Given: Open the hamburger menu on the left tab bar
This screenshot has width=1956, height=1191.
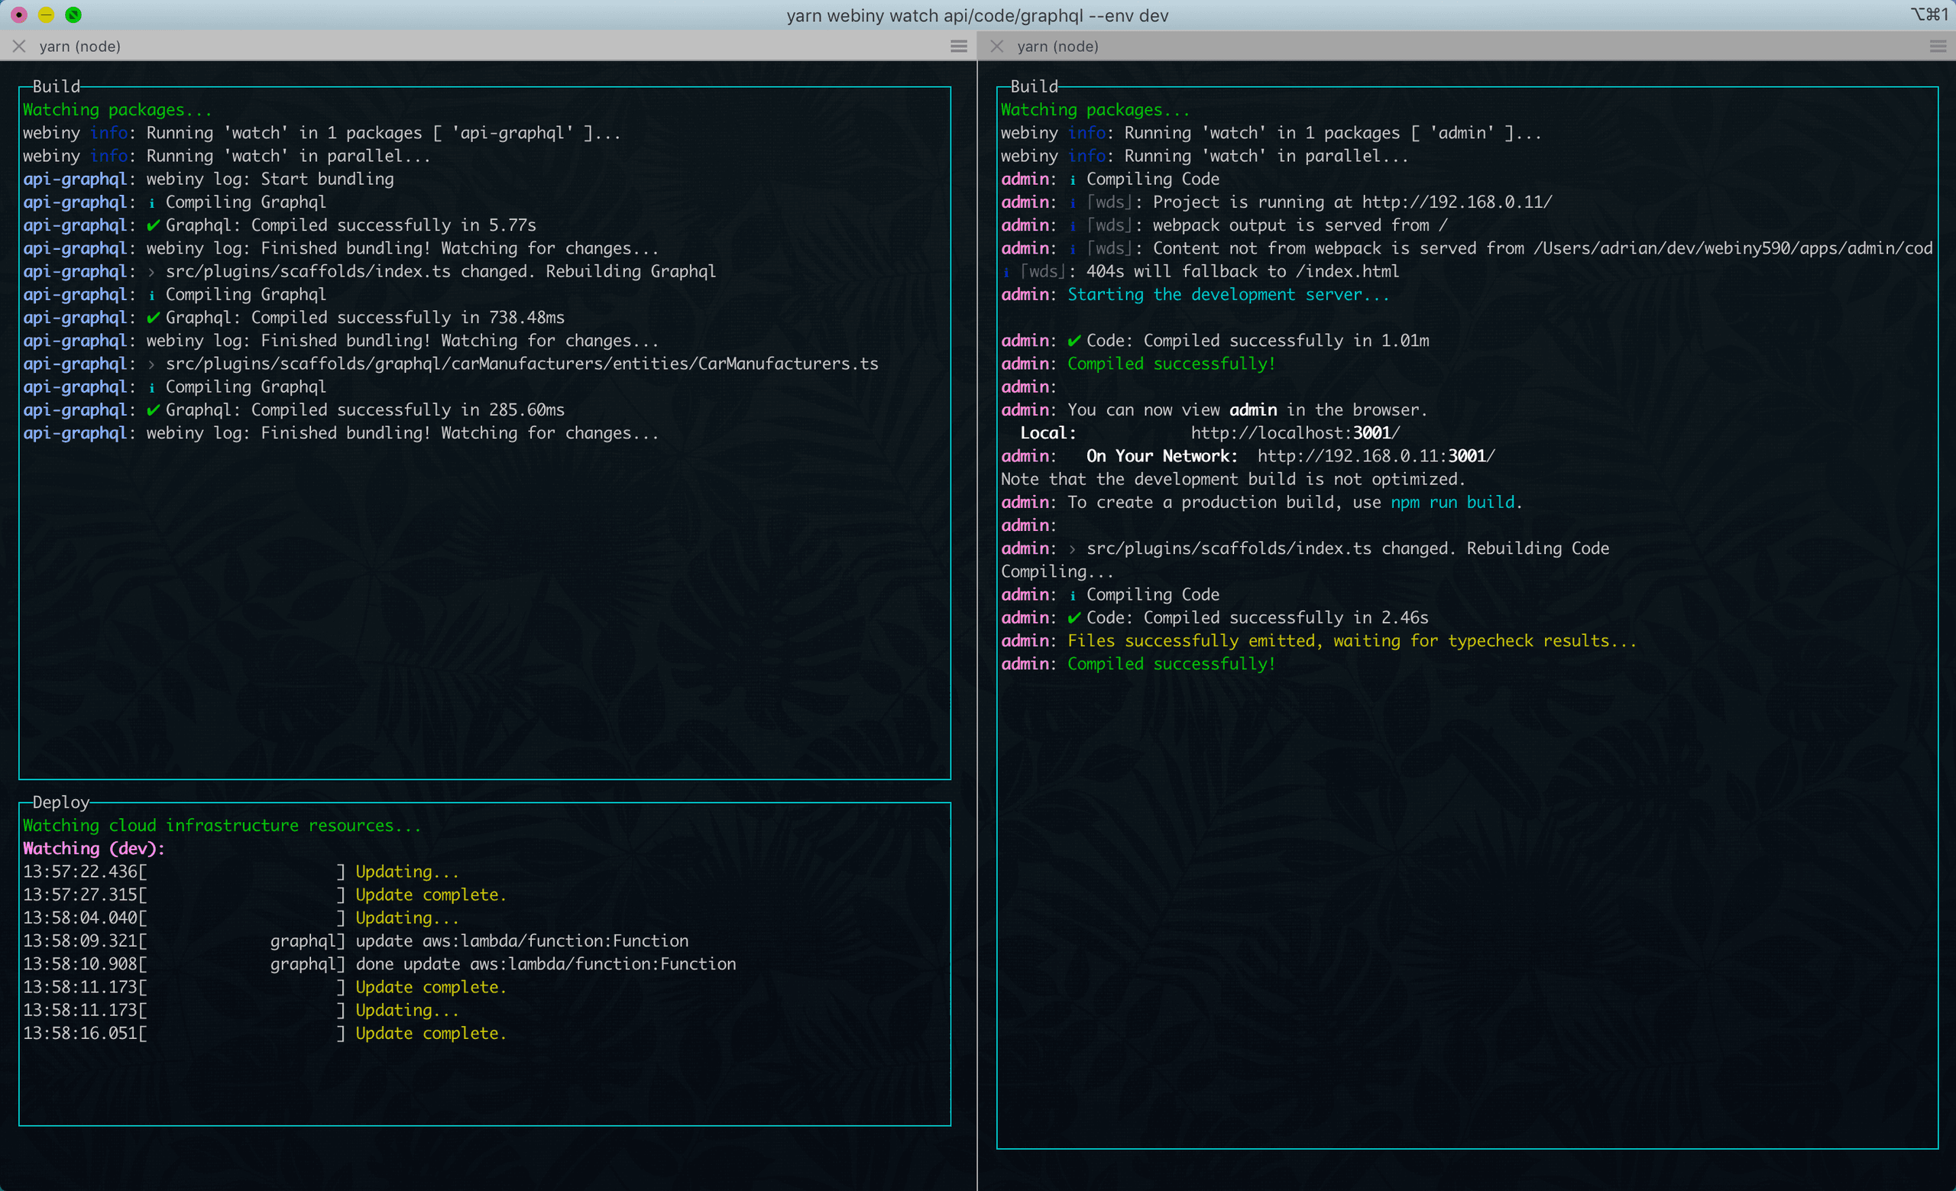Looking at the screenshot, I should click(x=959, y=46).
